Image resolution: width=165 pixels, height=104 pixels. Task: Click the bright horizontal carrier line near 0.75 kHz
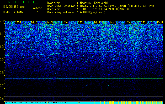pyautogui.click(x=84, y=79)
